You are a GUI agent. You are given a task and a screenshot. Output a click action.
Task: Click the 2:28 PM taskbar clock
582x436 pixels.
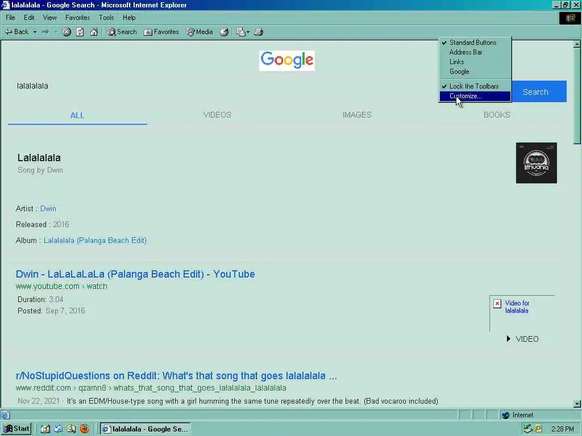[x=562, y=429]
